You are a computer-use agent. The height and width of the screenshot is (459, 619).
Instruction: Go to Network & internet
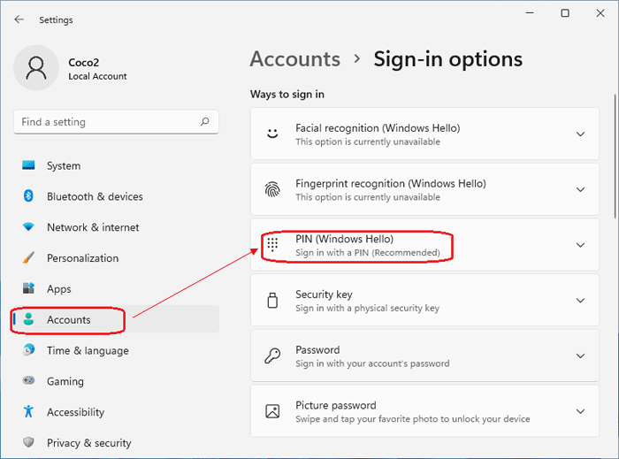pyautogui.click(x=115, y=227)
